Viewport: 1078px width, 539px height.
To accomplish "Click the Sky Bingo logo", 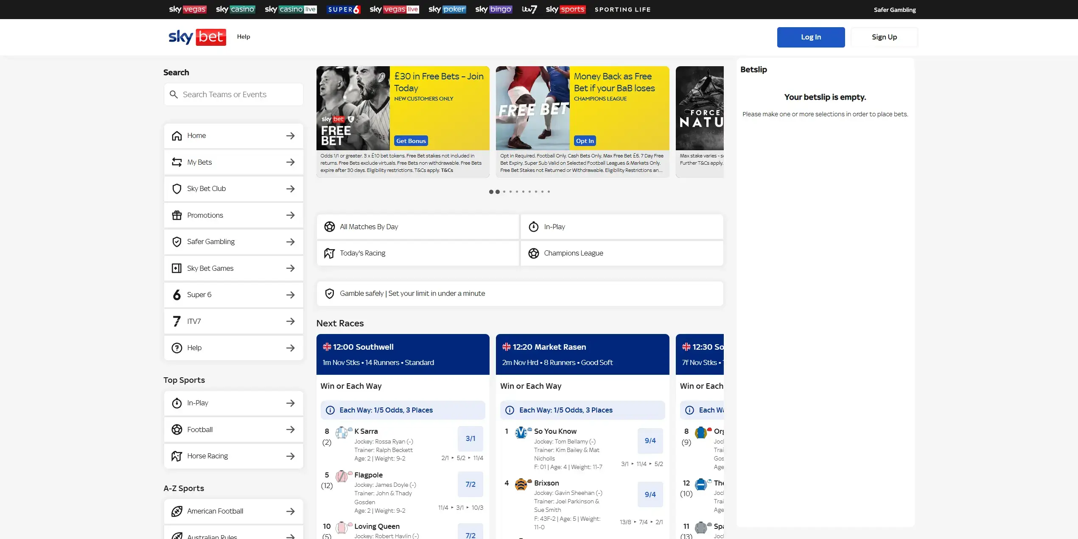I will [493, 9].
